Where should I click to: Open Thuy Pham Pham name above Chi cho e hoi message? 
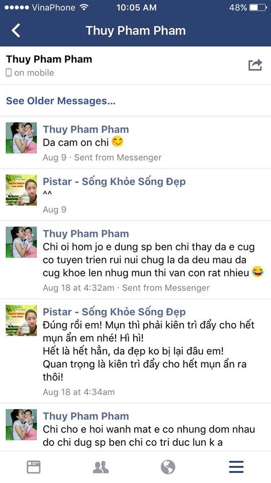85,416
